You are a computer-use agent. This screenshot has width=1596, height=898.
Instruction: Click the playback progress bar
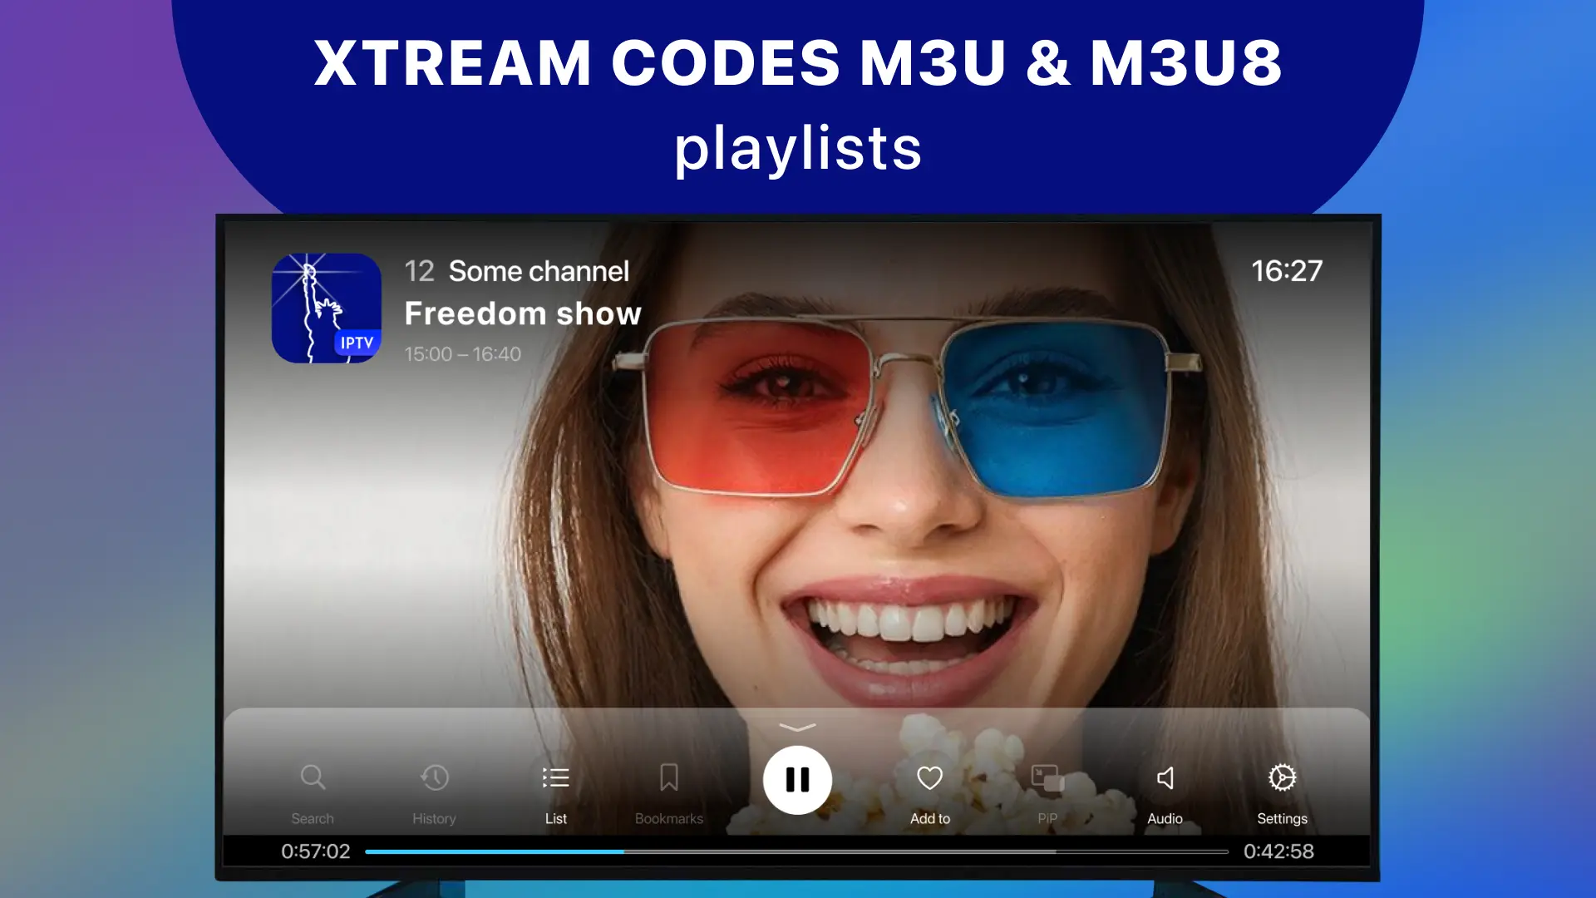tap(796, 851)
